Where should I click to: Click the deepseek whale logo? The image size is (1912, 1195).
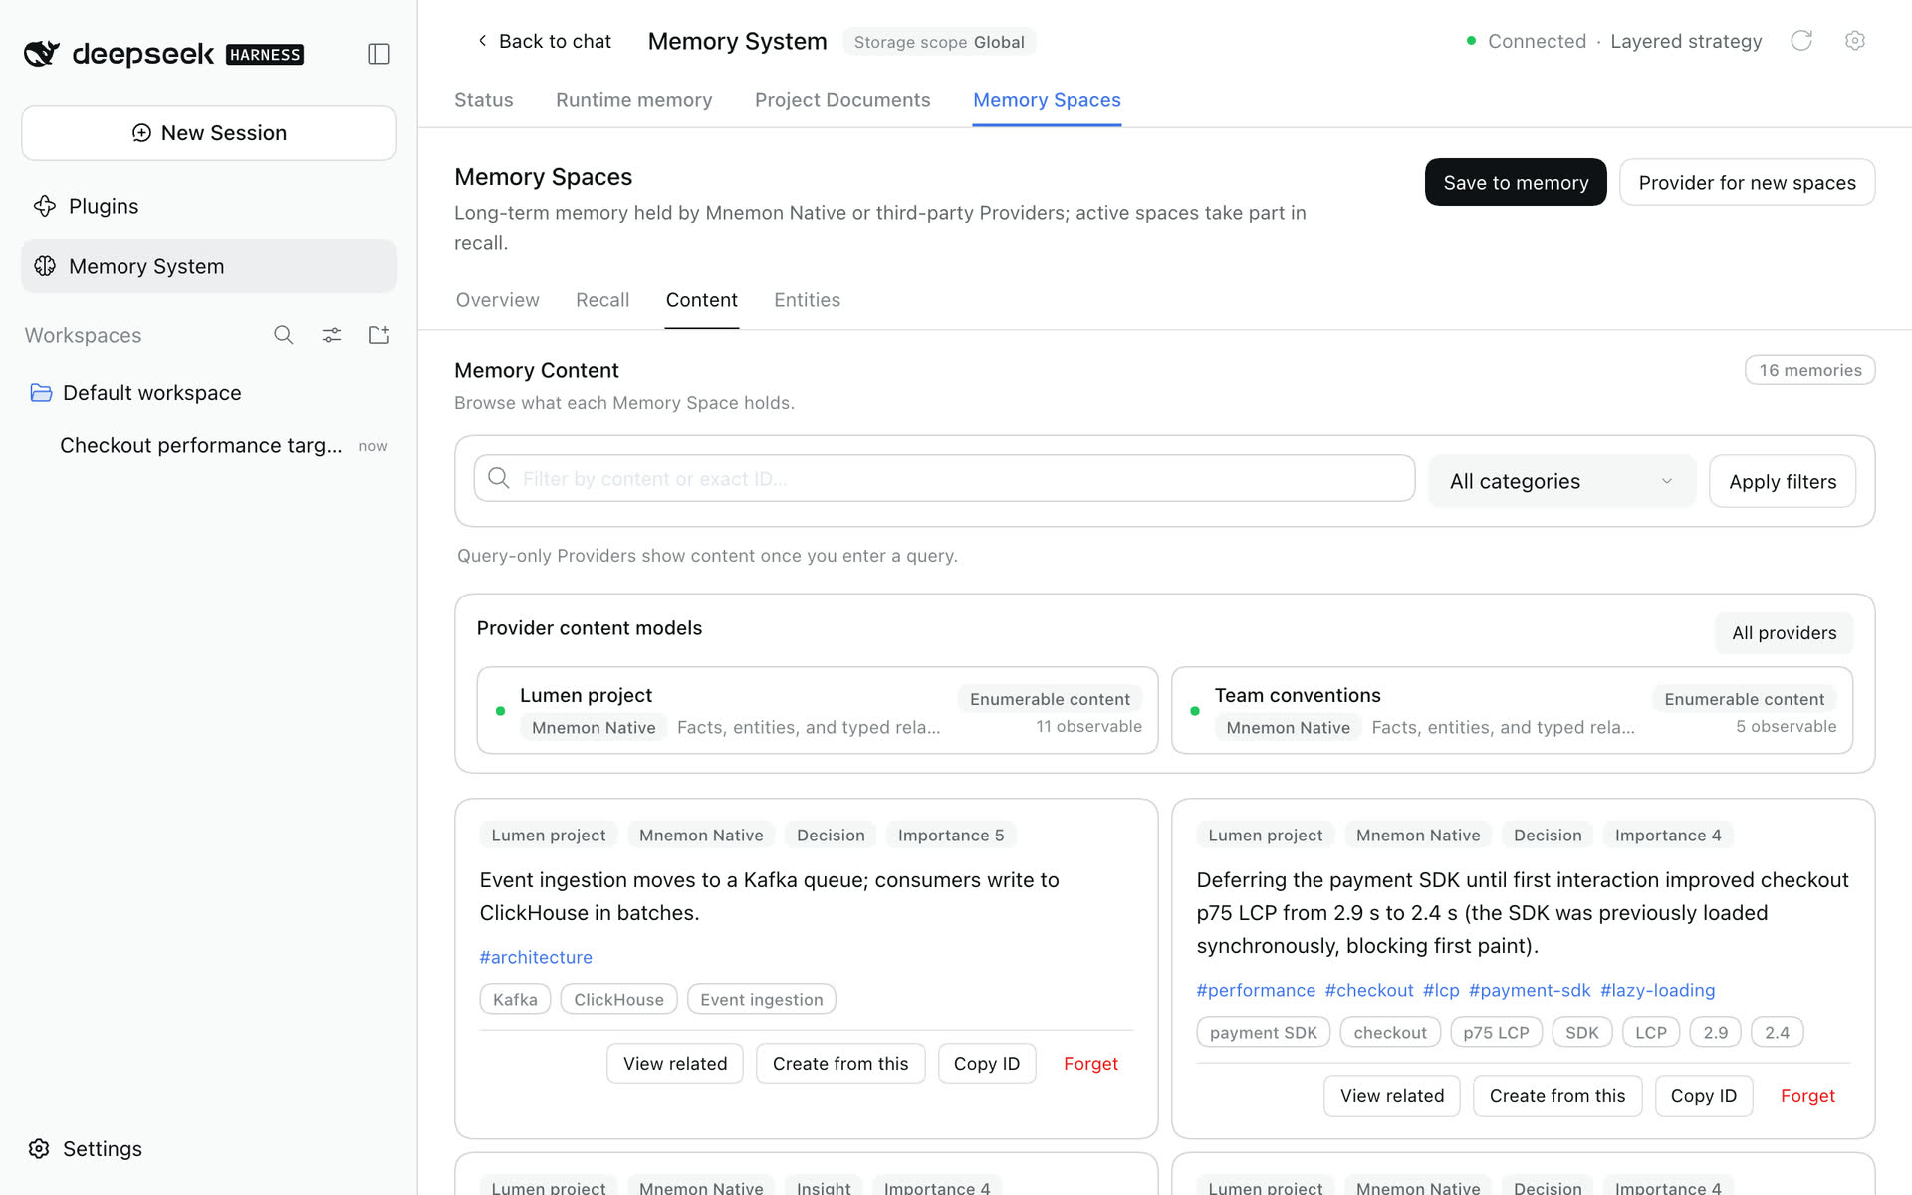point(42,54)
